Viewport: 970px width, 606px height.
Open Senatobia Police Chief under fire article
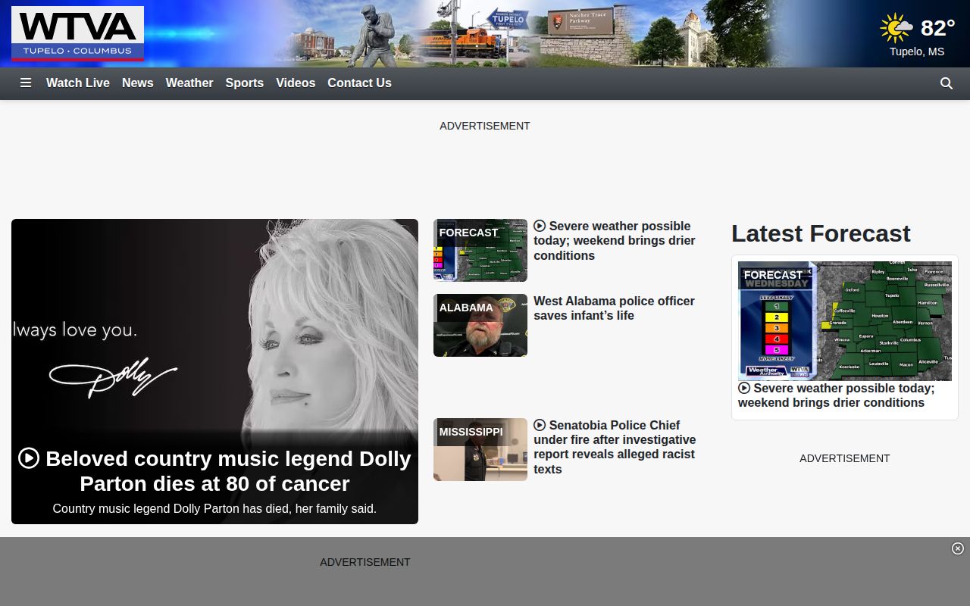tap(615, 447)
